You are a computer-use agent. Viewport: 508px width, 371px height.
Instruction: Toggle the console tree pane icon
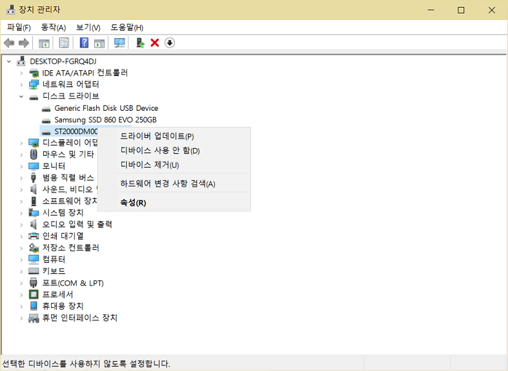[x=44, y=43]
